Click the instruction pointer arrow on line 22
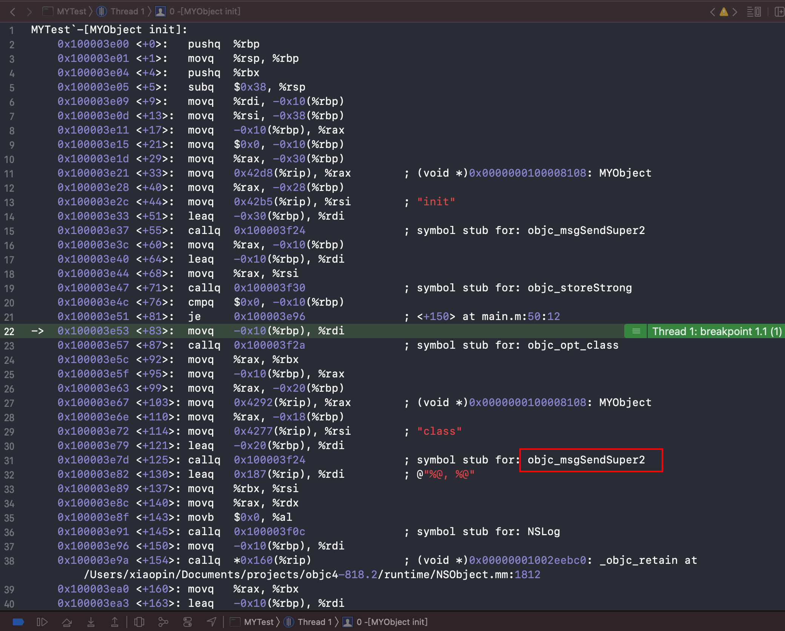 pyautogui.click(x=37, y=331)
